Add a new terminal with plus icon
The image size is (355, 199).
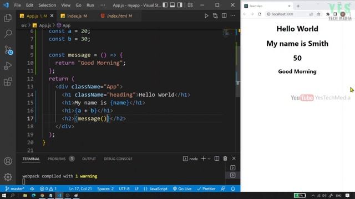click(x=204, y=159)
